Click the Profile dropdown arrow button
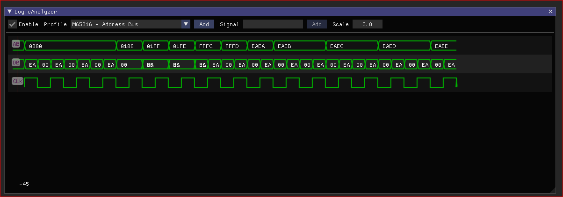This screenshot has height=197, width=563. pyautogui.click(x=186, y=24)
